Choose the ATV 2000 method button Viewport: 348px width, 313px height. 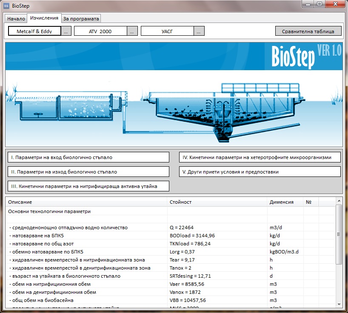pos(100,31)
